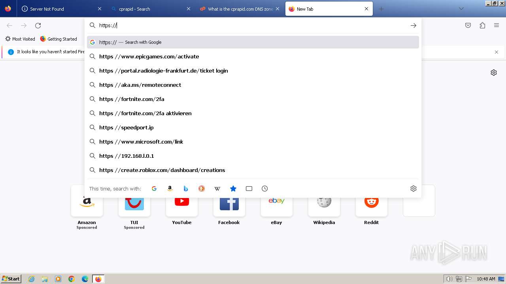Screen dimensions: 506x284
Task: Open the eBay shortcut tile
Action: (x=277, y=205)
